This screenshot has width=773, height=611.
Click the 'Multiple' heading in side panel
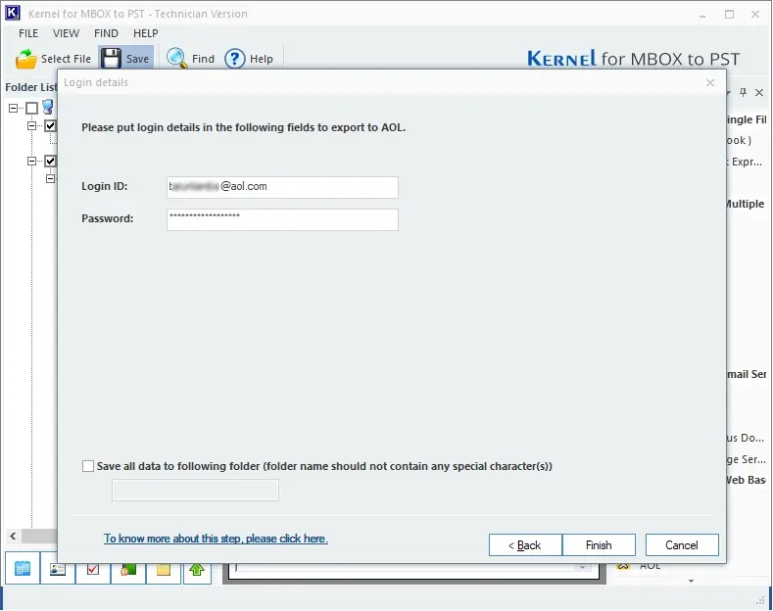[745, 204]
